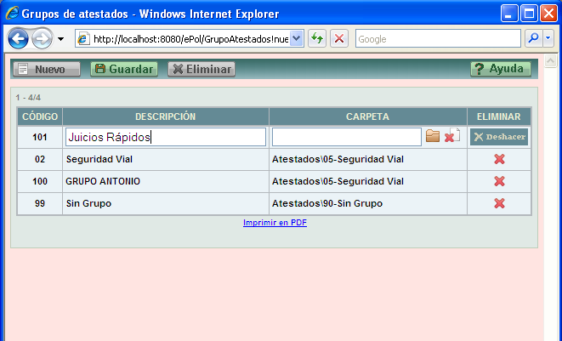
Task: Select code cell 99
Action: point(40,204)
